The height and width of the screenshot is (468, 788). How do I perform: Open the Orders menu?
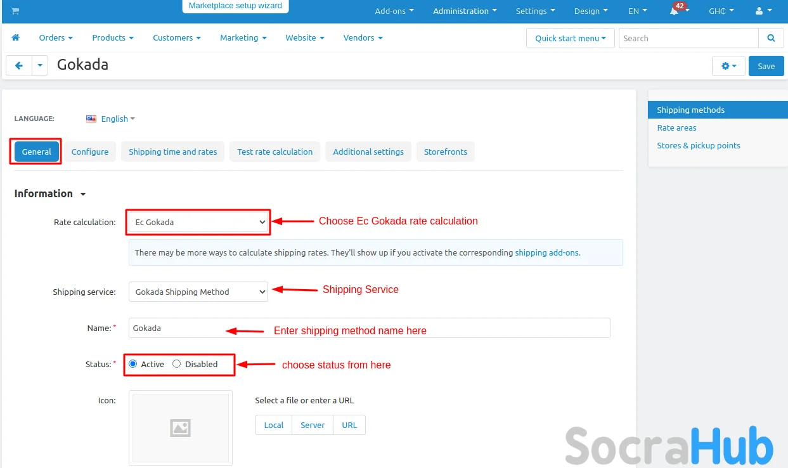click(56, 37)
